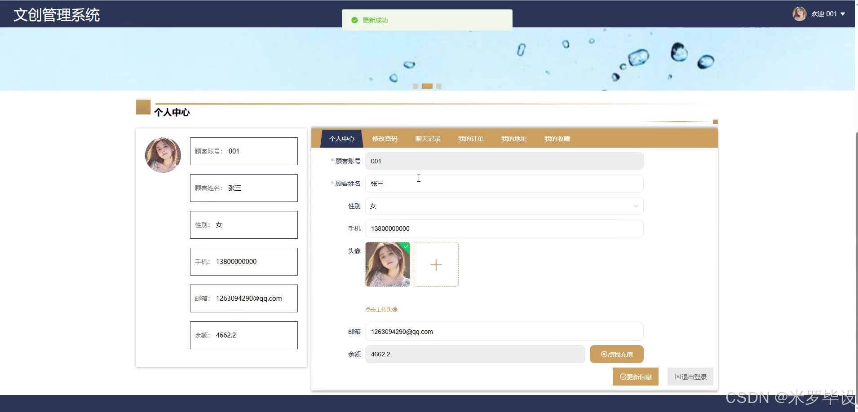Click the 顾客账号: 001 info box
Screen dimensions: 858x412
243,151
